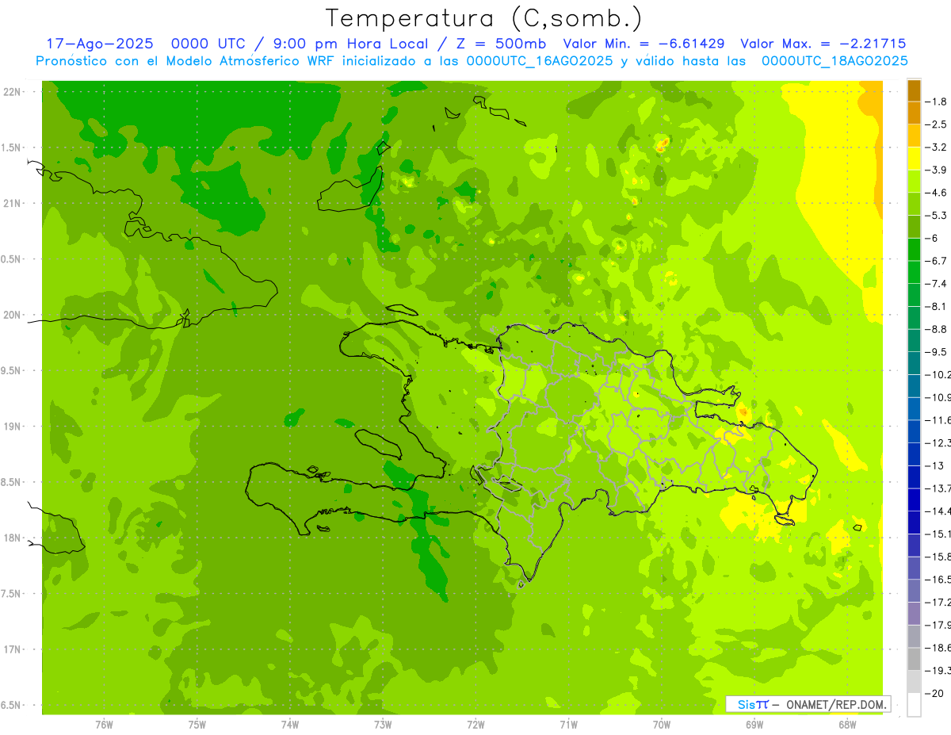Click the "20N" latitude label
Screen dimensions: 951x735
click(x=11, y=315)
